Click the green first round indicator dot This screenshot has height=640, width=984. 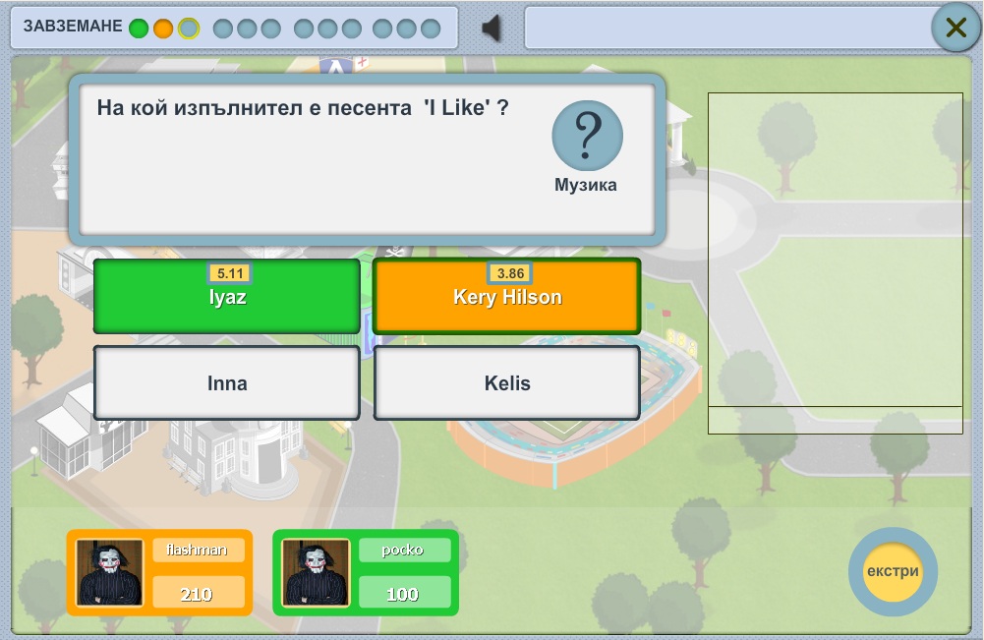(139, 29)
